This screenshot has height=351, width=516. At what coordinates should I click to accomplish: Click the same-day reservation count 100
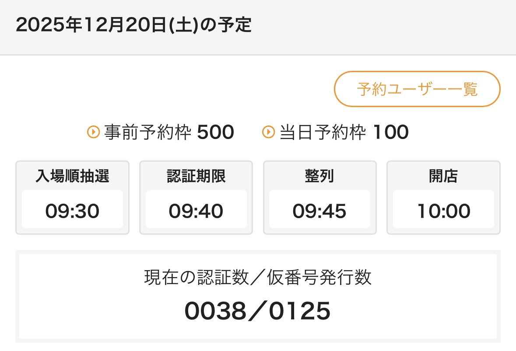pyautogui.click(x=390, y=132)
